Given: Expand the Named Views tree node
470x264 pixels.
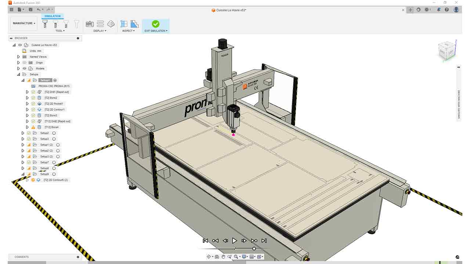Looking at the screenshot, I should tap(18, 57).
